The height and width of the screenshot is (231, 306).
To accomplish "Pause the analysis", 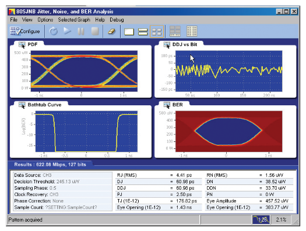I will click(81, 31).
